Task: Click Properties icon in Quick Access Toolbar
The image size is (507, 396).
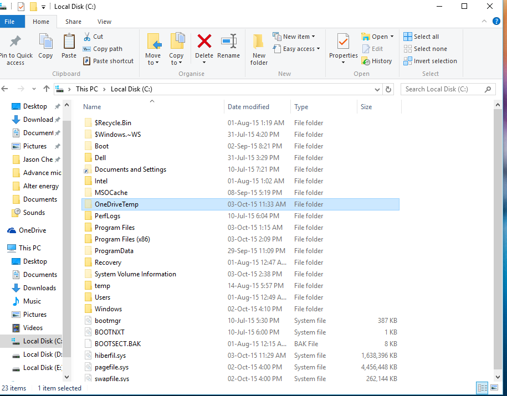Action: pyautogui.click(x=21, y=7)
